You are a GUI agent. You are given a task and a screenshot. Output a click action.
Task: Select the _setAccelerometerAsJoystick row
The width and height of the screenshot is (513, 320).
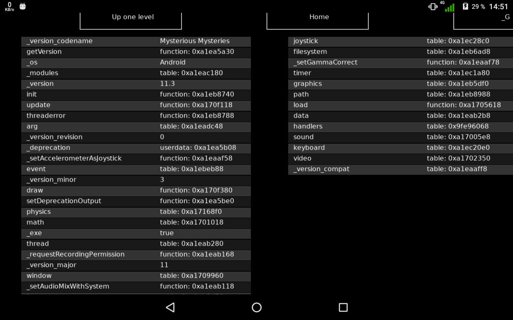tap(136, 158)
